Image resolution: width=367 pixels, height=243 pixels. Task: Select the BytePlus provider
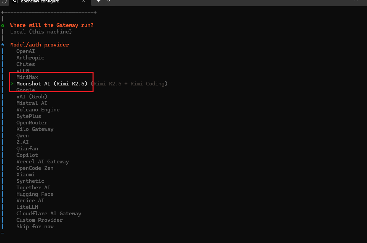coord(28,116)
